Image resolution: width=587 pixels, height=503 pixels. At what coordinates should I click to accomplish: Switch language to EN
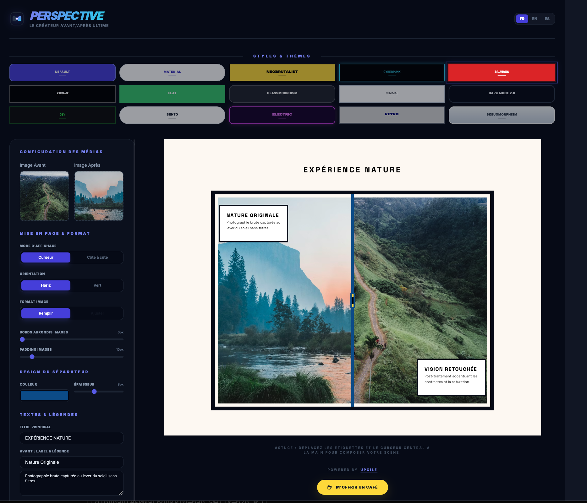click(535, 19)
